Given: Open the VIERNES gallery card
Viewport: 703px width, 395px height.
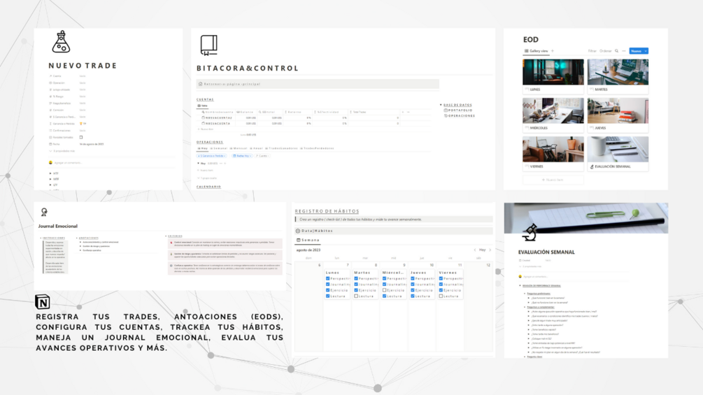Looking at the screenshot, I should coord(553,153).
